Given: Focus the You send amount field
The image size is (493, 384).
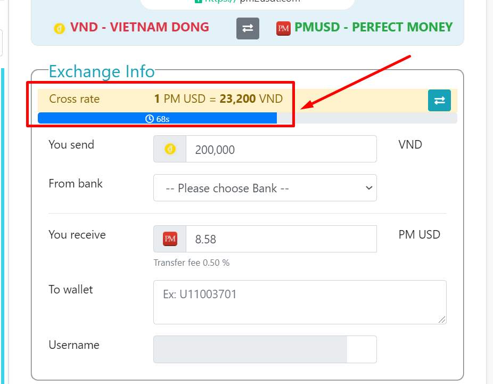Looking at the screenshot, I should (x=281, y=149).
